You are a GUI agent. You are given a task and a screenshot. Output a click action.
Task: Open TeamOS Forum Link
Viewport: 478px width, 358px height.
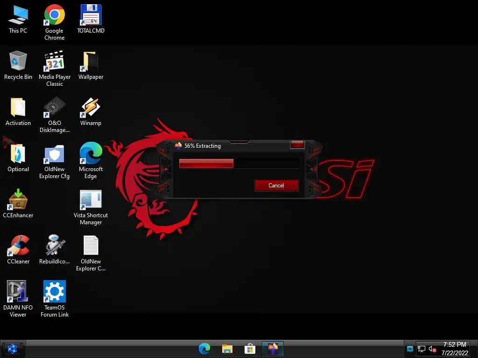pyautogui.click(x=55, y=299)
